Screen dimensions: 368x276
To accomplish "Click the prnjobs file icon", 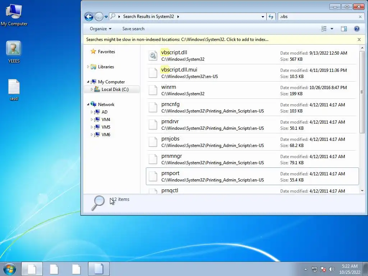I will (x=153, y=142).
